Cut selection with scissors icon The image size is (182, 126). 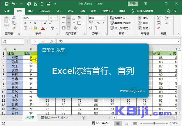coord(14,18)
